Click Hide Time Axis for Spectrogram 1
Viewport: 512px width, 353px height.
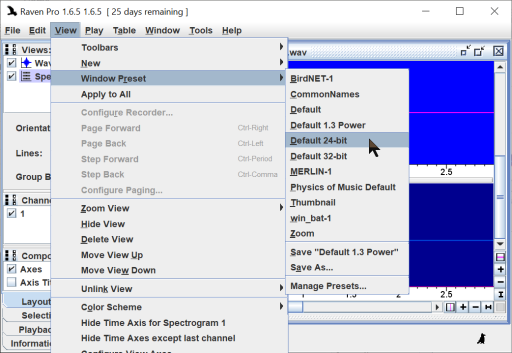pos(169,323)
